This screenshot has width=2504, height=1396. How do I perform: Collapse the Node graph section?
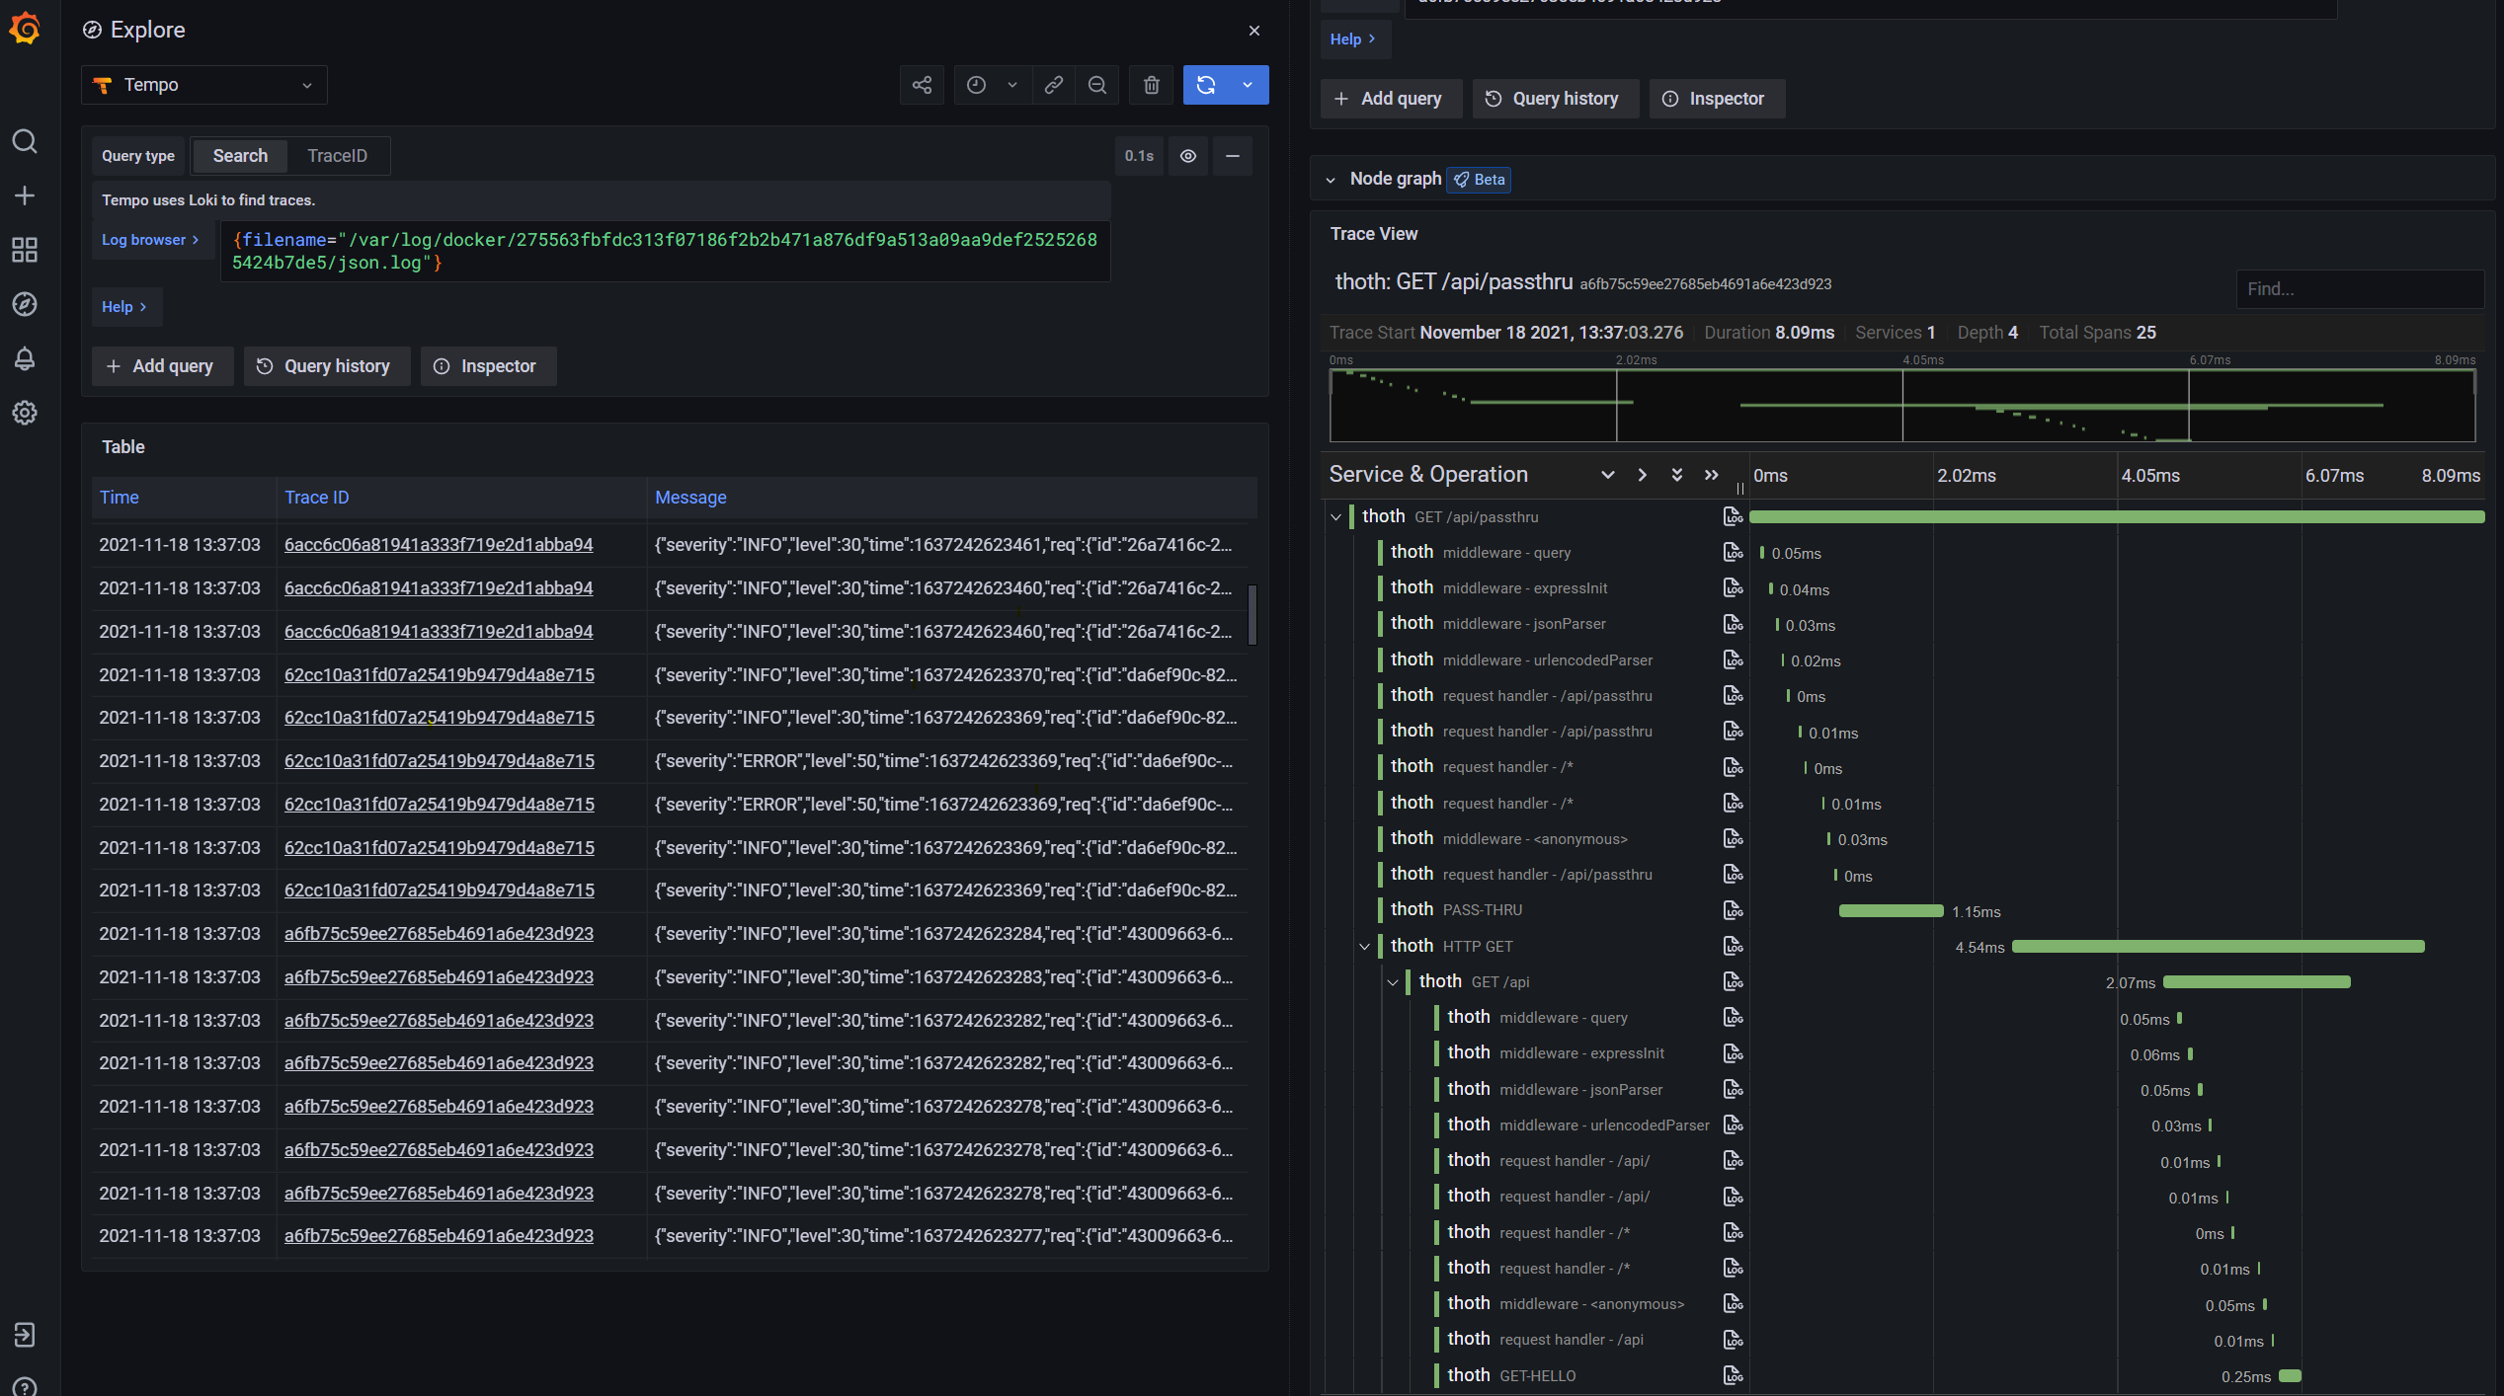[1331, 180]
